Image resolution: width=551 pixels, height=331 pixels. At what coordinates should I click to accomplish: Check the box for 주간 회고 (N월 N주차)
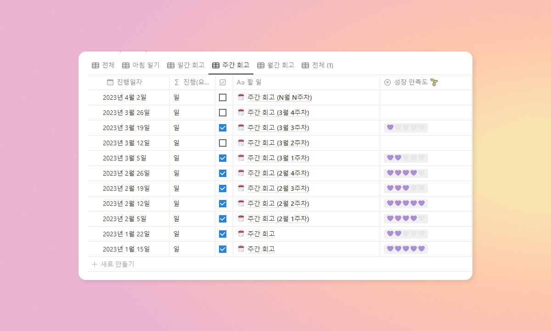pyautogui.click(x=223, y=97)
